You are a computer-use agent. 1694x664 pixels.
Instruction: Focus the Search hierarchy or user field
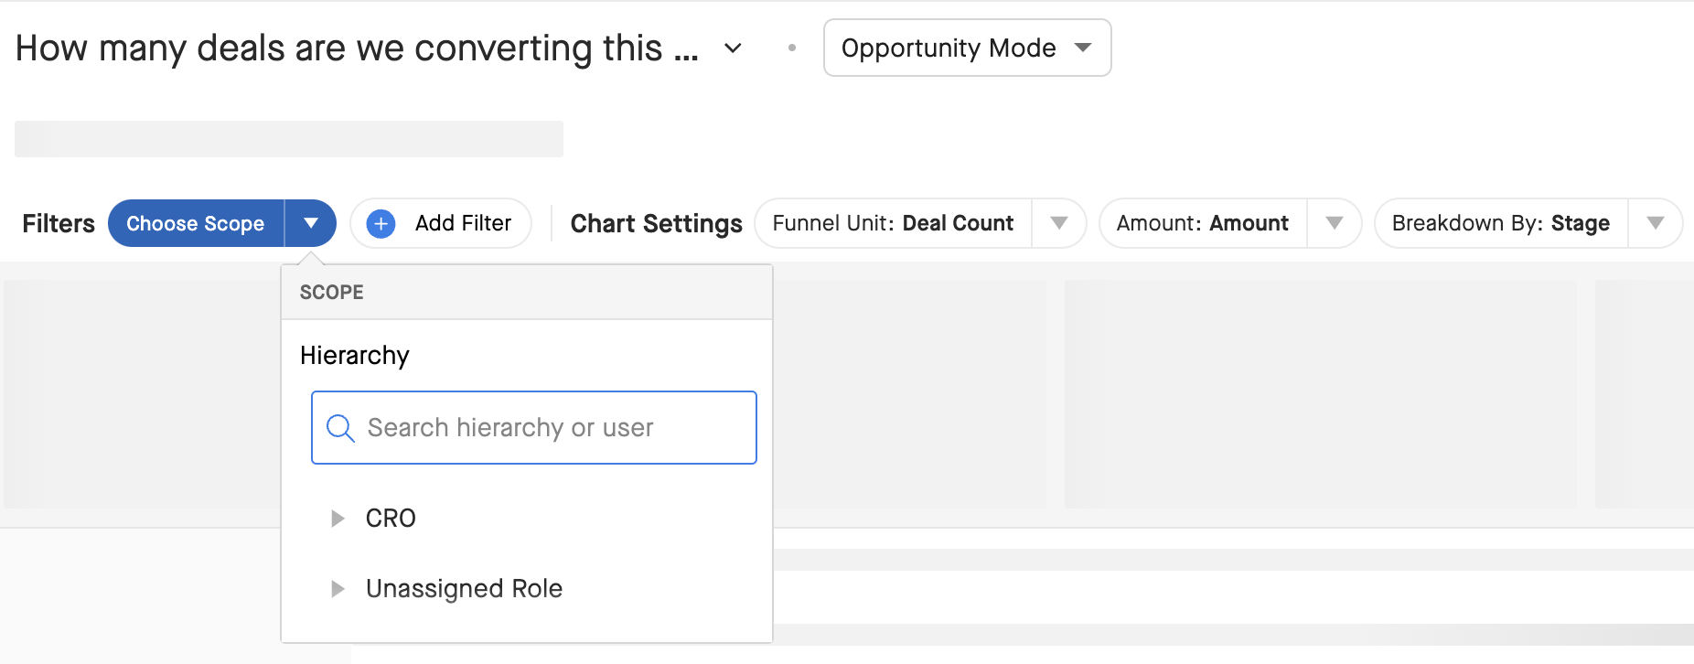click(534, 428)
